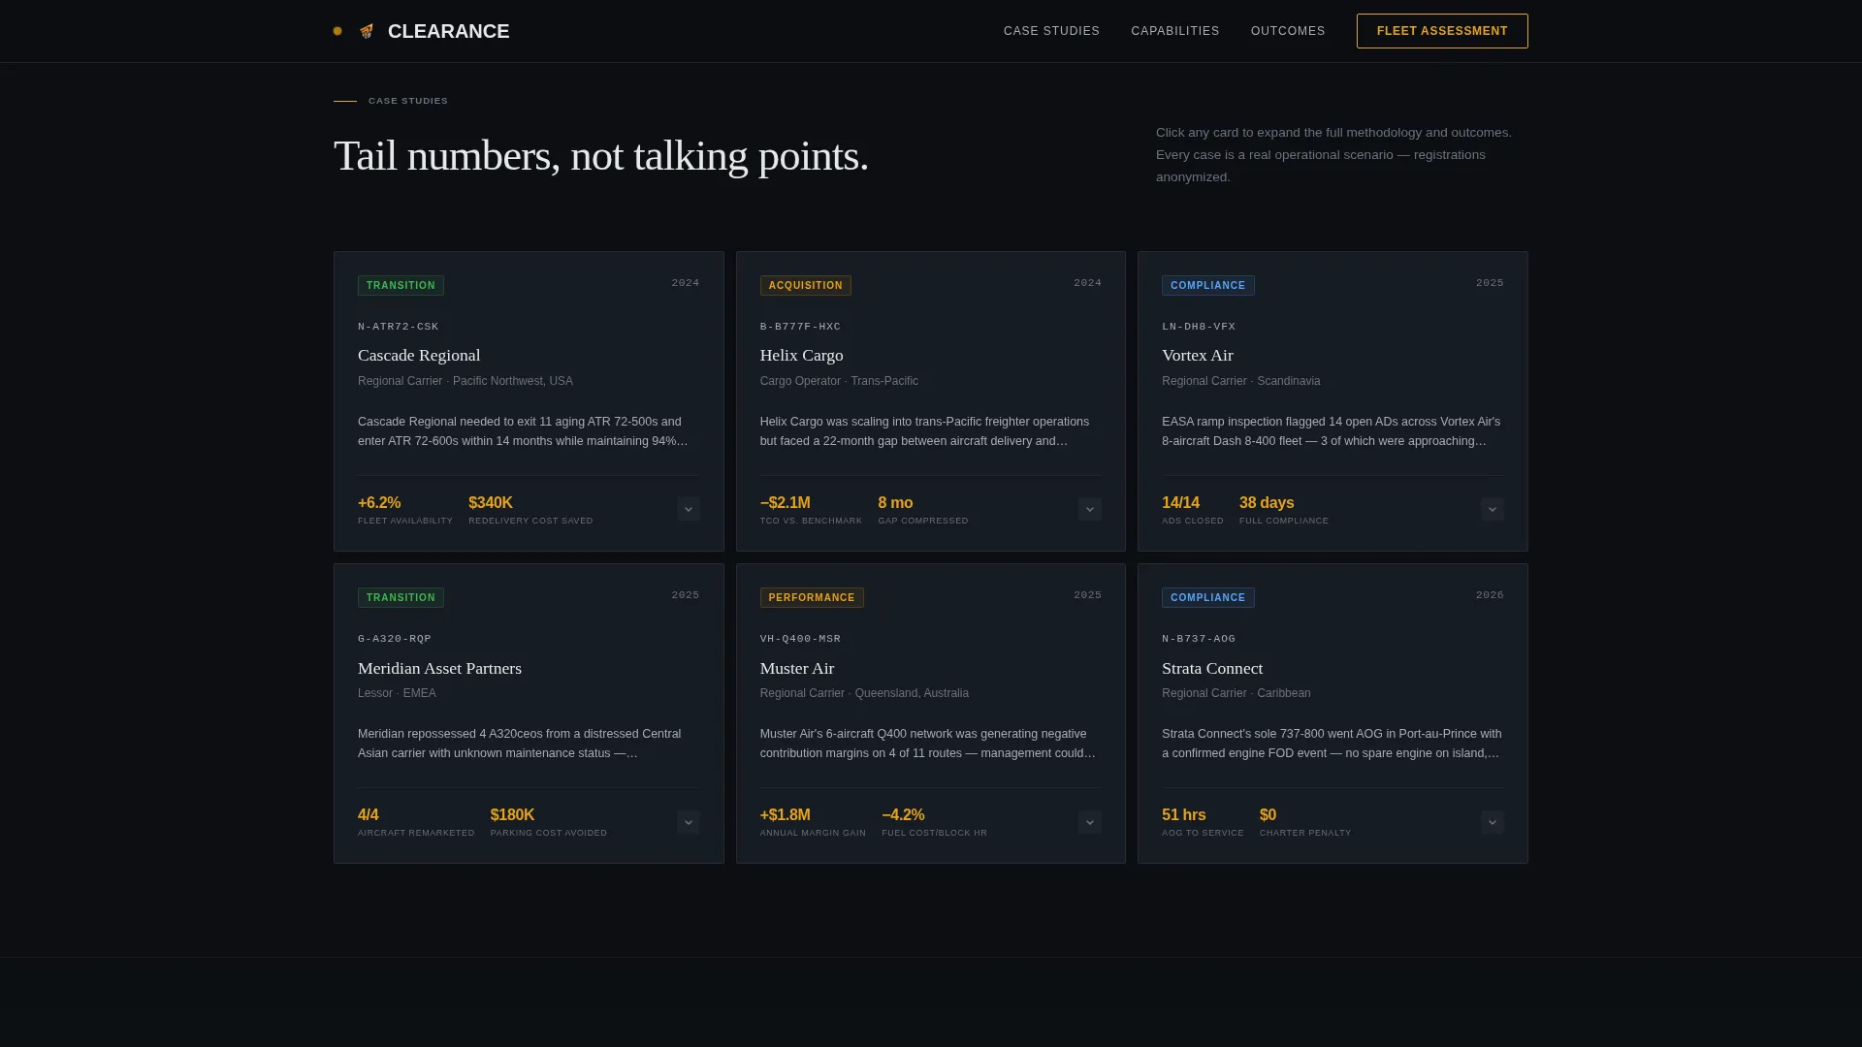Click registration code N-ATR72-CSK

(399, 327)
